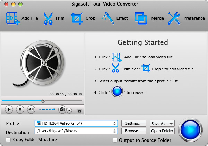
Task: Click the Browse... button
Action: (x=133, y=131)
